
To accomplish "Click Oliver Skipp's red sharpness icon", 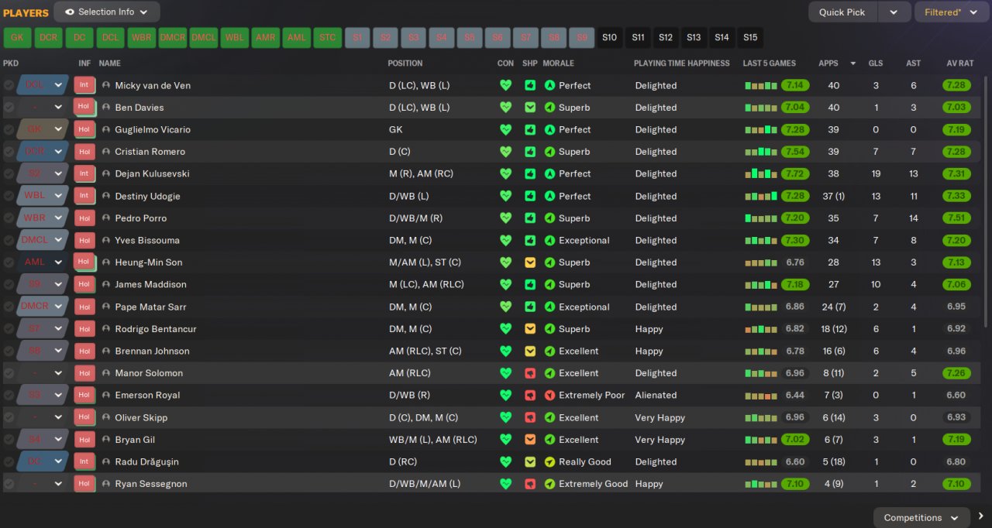I will tap(530, 417).
